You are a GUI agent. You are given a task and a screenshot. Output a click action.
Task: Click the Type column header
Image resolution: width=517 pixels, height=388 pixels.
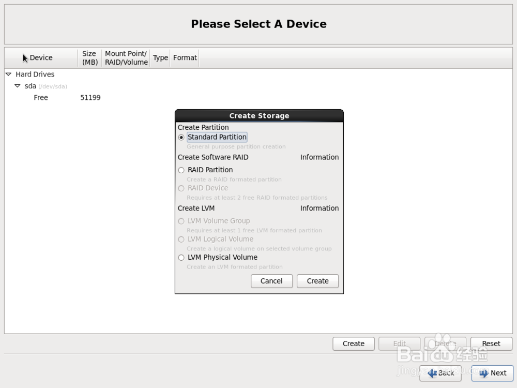[160, 58]
